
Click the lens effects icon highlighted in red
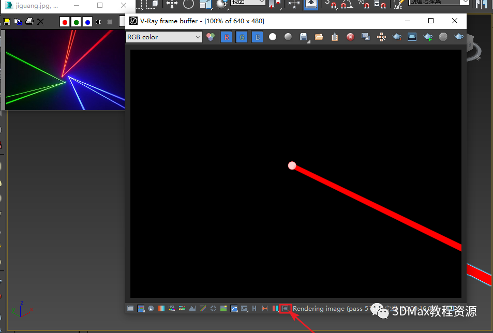point(286,309)
